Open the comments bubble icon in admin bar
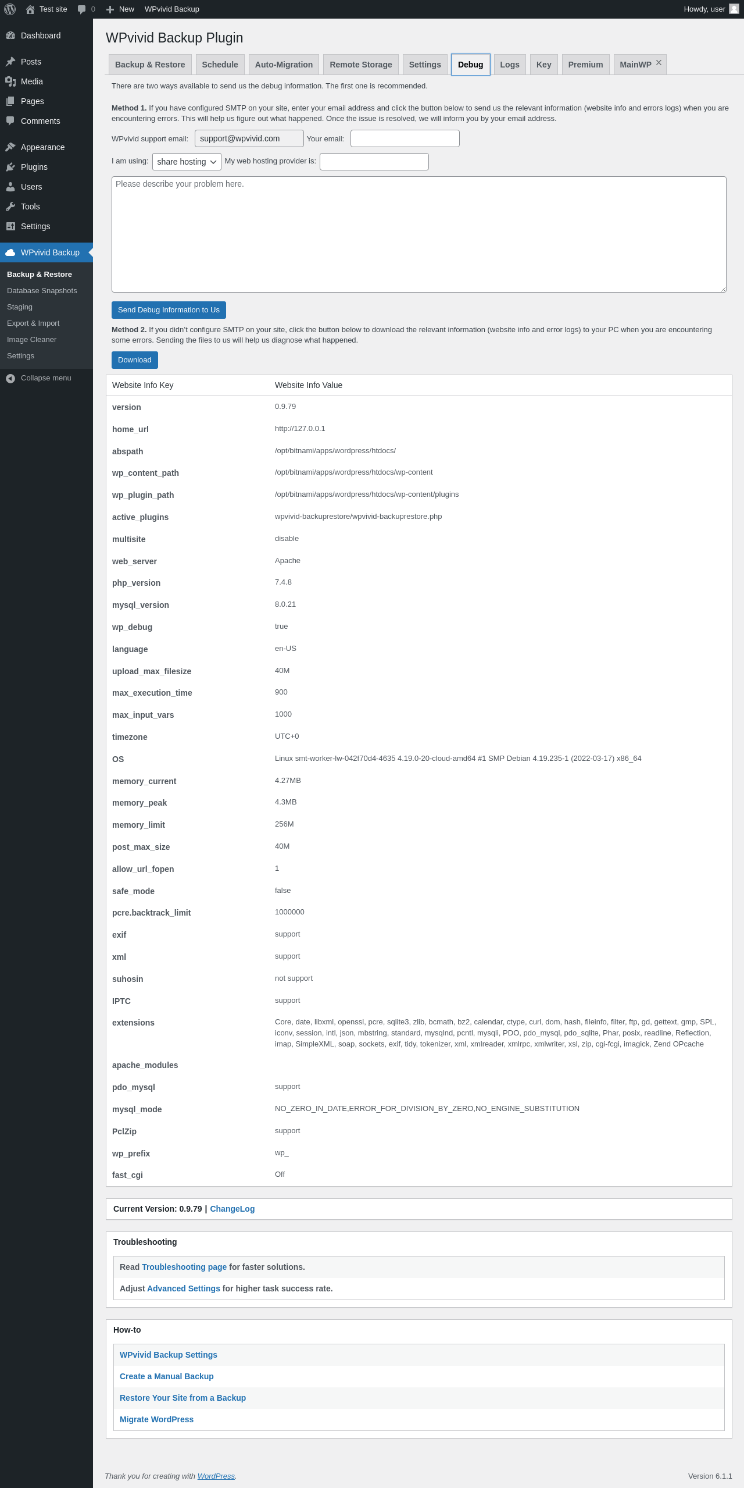The height and width of the screenshot is (1488, 744). pos(81,9)
